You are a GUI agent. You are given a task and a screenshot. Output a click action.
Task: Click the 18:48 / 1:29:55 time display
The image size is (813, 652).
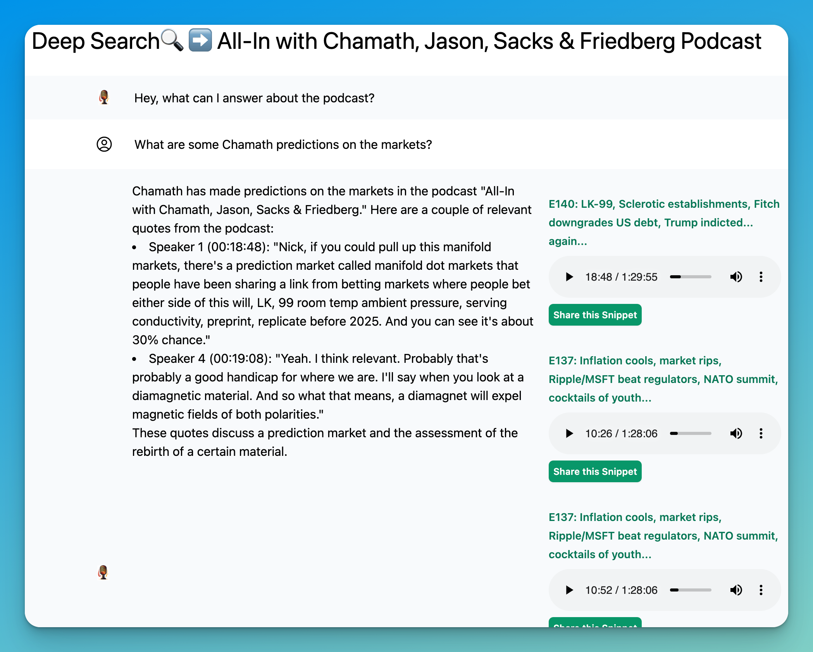621,277
